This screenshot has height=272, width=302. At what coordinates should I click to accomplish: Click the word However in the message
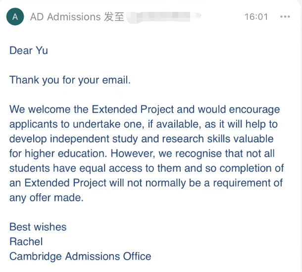click(133, 153)
